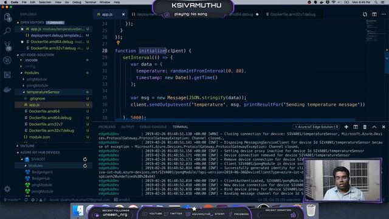
Task: Switch to Dockerfile.arm32v7.debug editor tab
Action: tap(293, 15)
